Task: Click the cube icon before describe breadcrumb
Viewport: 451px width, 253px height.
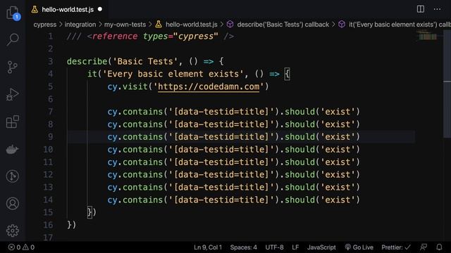Action: pos(230,25)
